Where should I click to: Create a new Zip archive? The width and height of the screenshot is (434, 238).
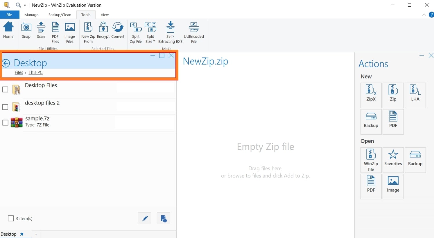tap(393, 95)
